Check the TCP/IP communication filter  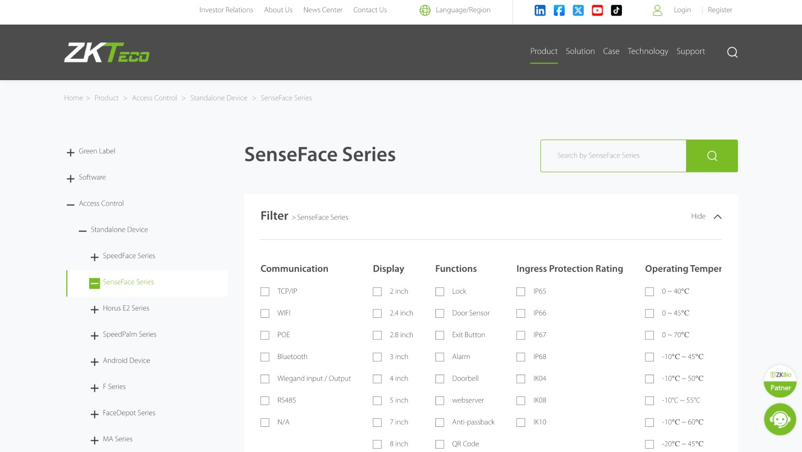(x=265, y=292)
